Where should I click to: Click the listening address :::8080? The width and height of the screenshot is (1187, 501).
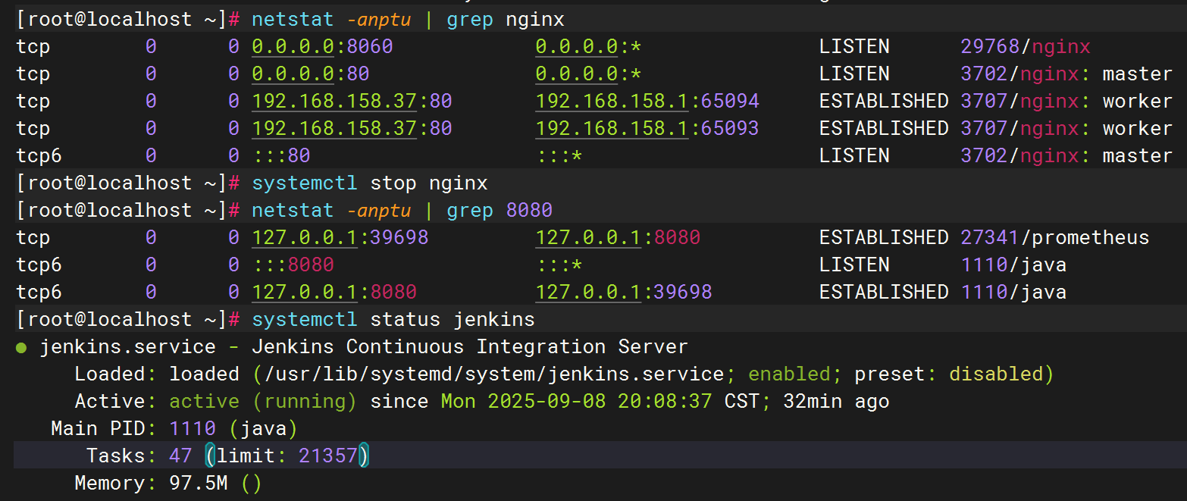point(293,265)
